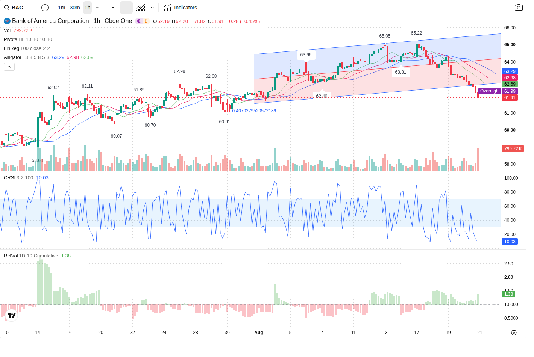Click the 60.07 pivot low label
This screenshot has width=534, height=357.
(x=116, y=136)
